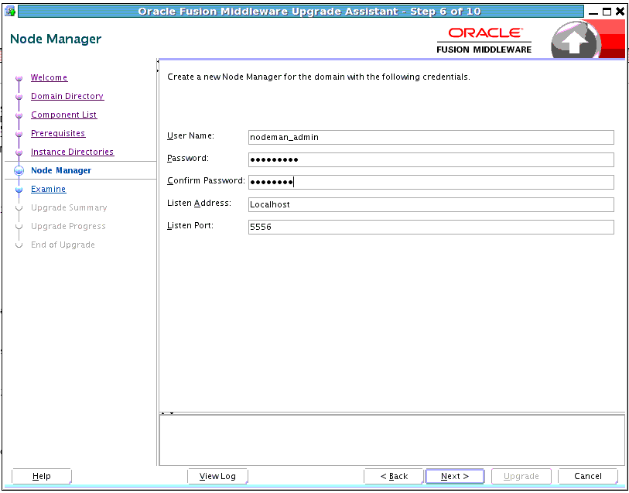Go to the Examine step

[x=48, y=189]
